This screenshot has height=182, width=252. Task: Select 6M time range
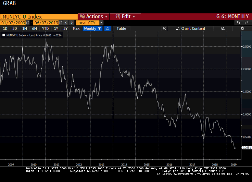coord(34,28)
